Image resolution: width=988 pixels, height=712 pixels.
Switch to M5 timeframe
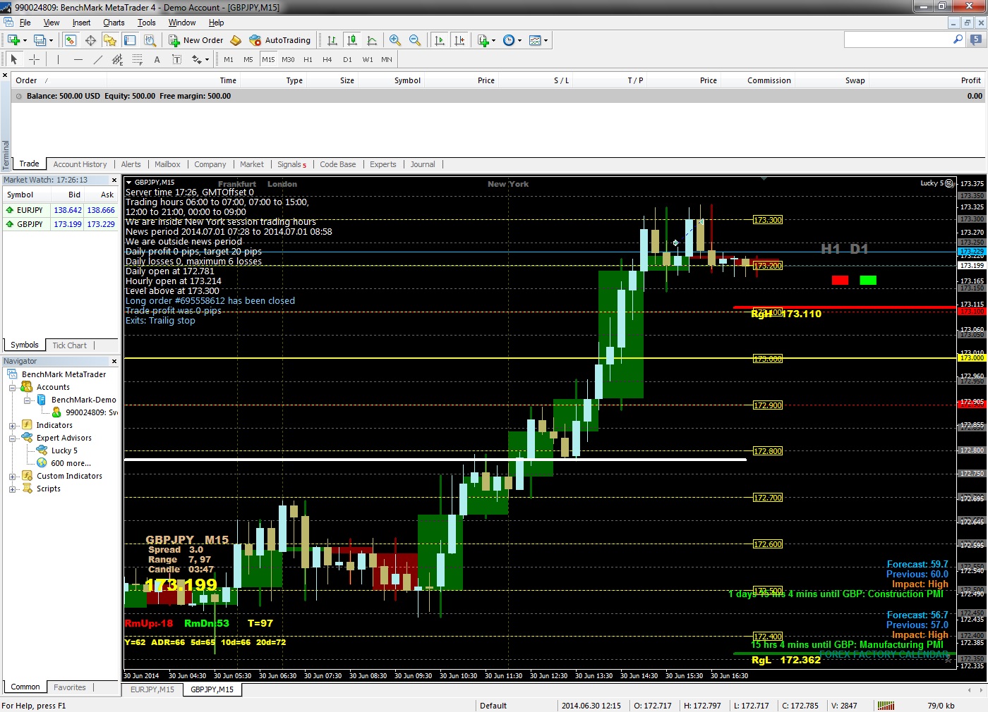(248, 59)
